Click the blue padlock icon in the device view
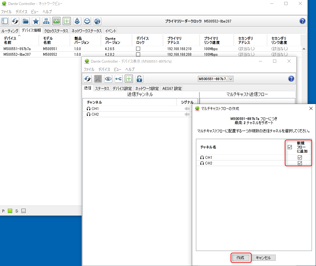This screenshot has height=266, width=316. (139, 79)
